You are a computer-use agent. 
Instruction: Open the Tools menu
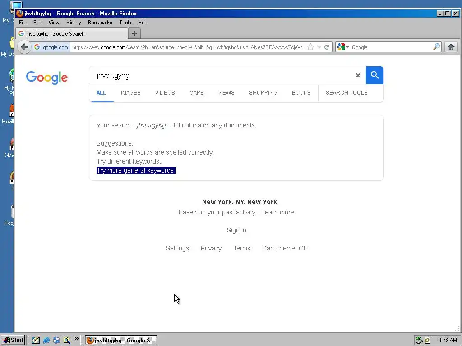coord(125,23)
